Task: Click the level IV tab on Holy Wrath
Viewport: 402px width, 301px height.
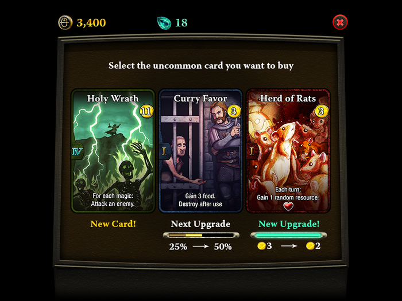Action: click(x=77, y=151)
